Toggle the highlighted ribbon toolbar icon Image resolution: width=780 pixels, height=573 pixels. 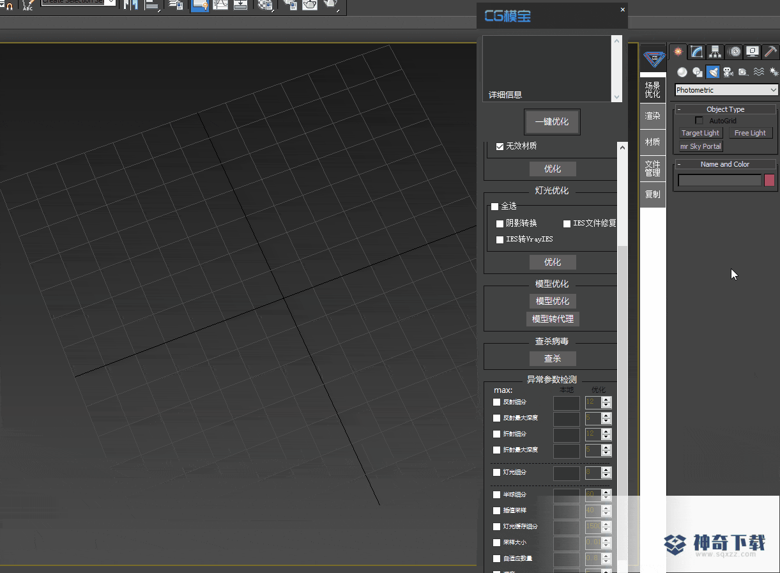(199, 5)
